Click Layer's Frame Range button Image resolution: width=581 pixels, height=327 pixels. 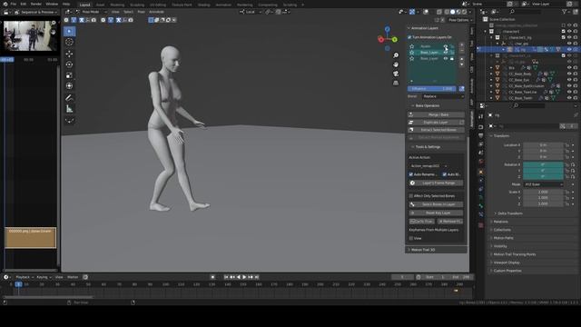[x=437, y=183]
